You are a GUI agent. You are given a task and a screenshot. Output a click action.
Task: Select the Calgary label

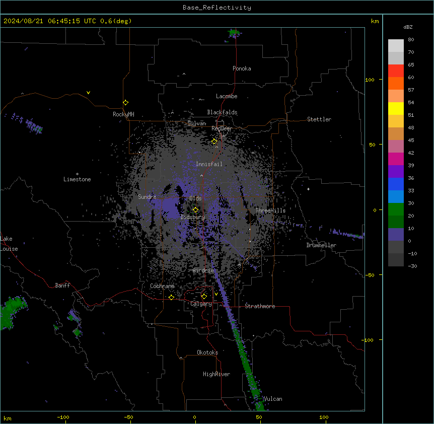pos(201,304)
